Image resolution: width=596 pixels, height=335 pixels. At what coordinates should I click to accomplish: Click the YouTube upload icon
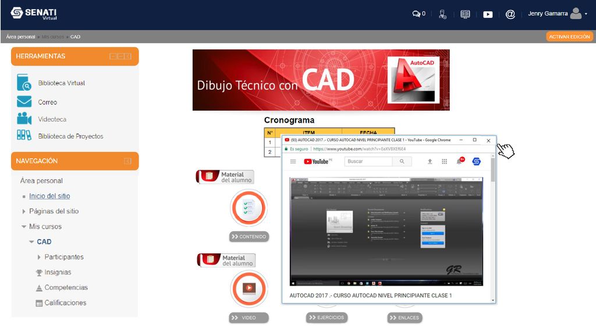(x=430, y=162)
